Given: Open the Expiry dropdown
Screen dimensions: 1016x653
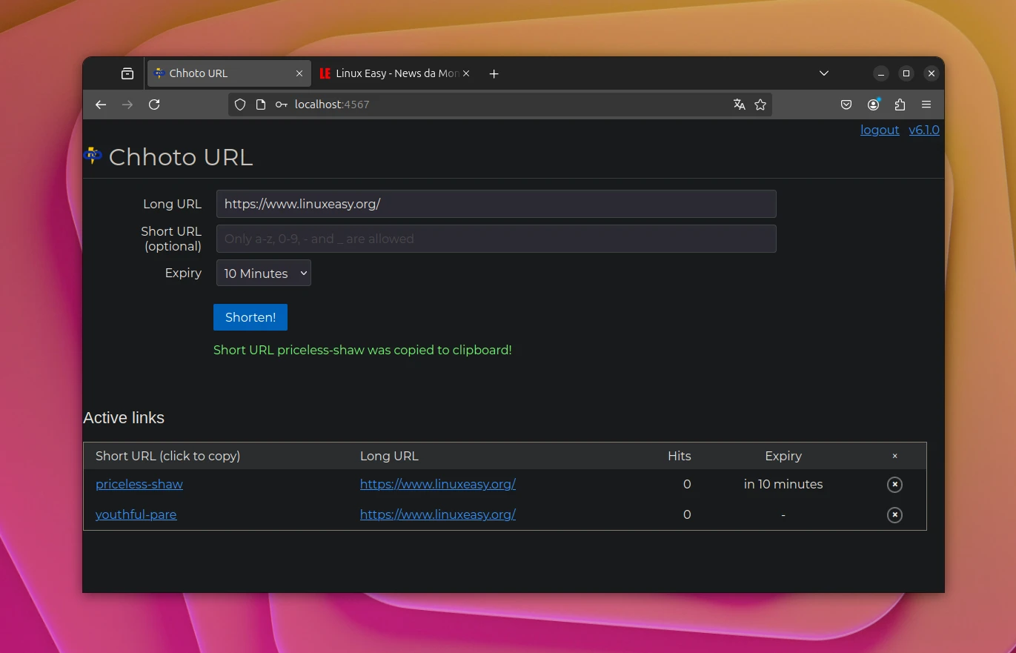Looking at the screenshot, I should click(x=264, y=274).
